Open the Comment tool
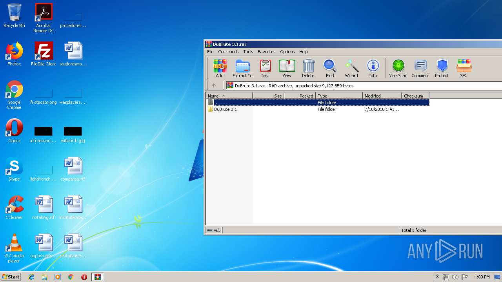This screenshot has width=502, height=282. 420,69
